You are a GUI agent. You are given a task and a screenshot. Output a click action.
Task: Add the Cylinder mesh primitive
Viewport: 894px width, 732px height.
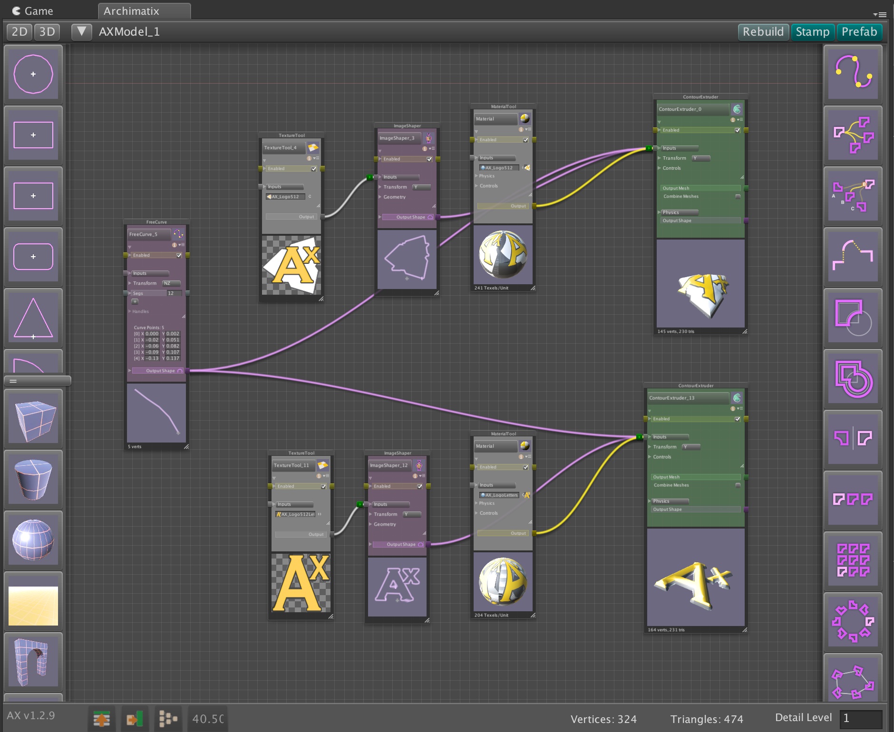(33, 480)
